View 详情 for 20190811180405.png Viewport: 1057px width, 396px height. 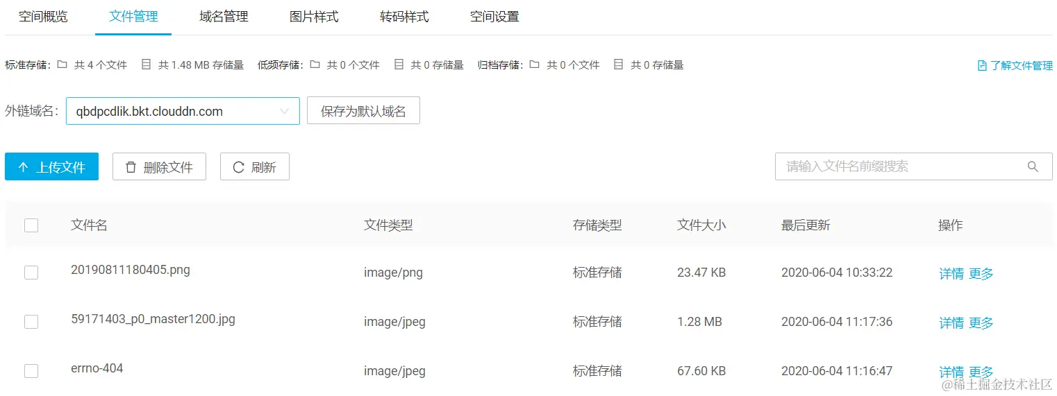951,274
